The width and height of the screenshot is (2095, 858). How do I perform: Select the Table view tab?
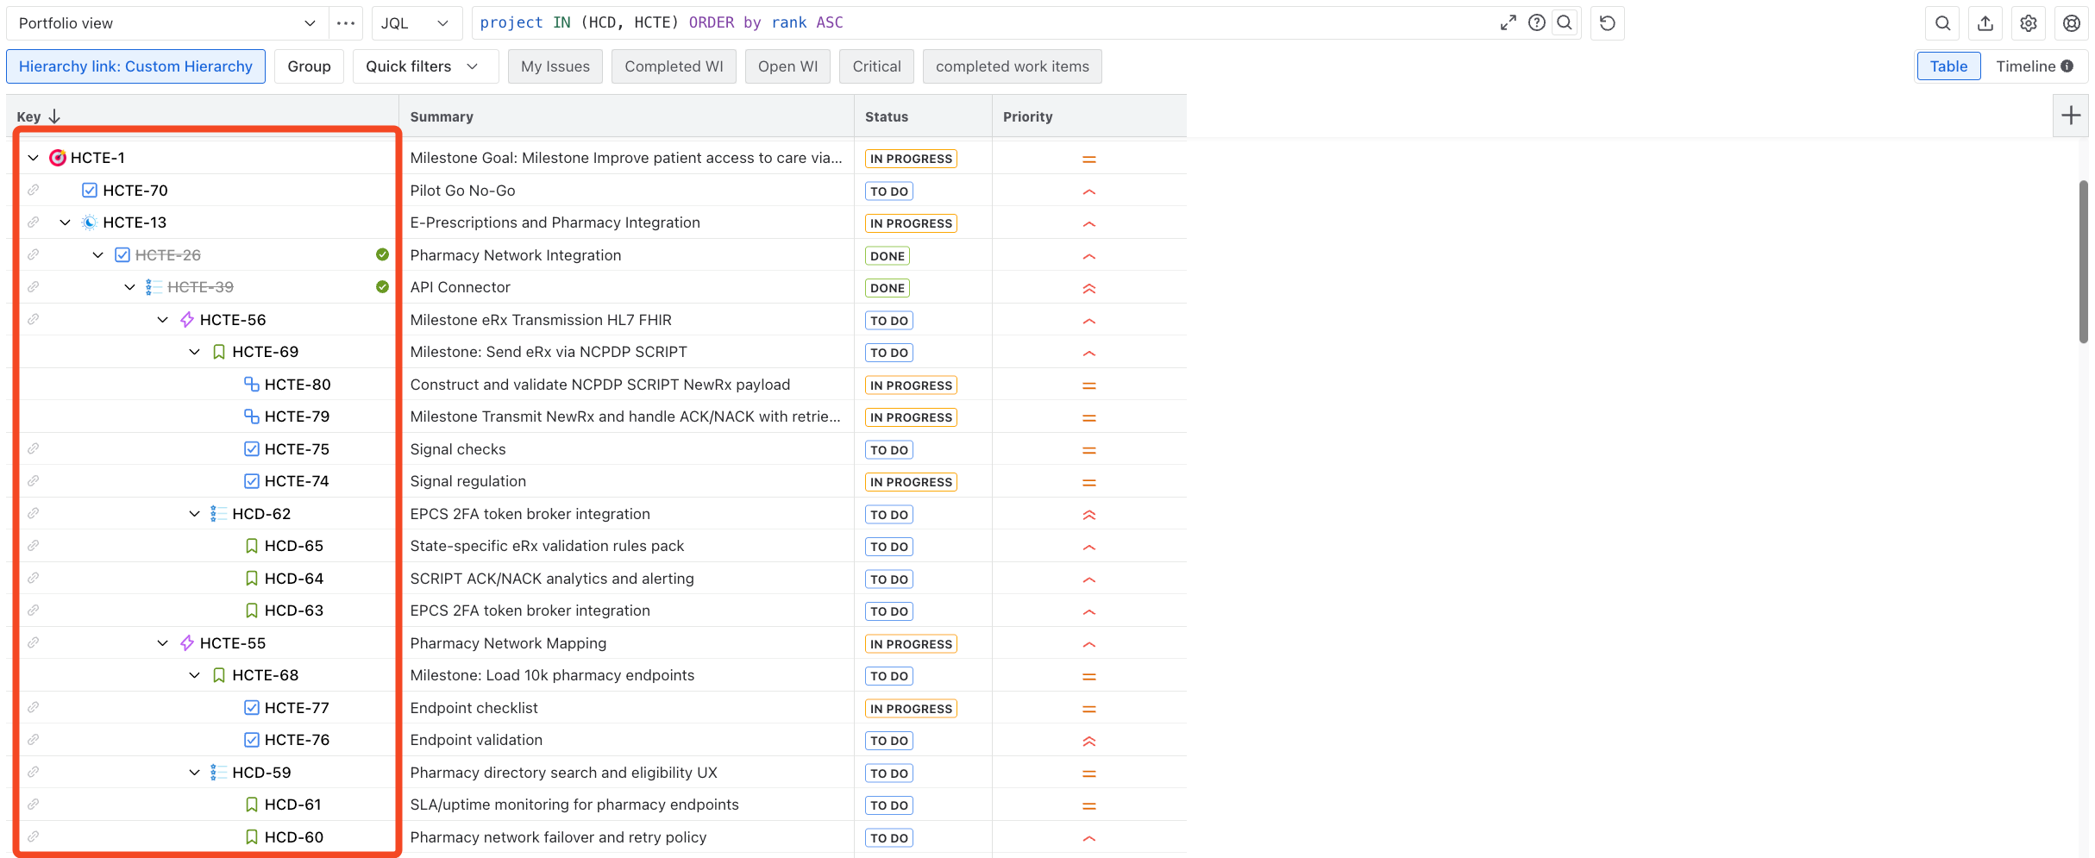click(1948, 66)
